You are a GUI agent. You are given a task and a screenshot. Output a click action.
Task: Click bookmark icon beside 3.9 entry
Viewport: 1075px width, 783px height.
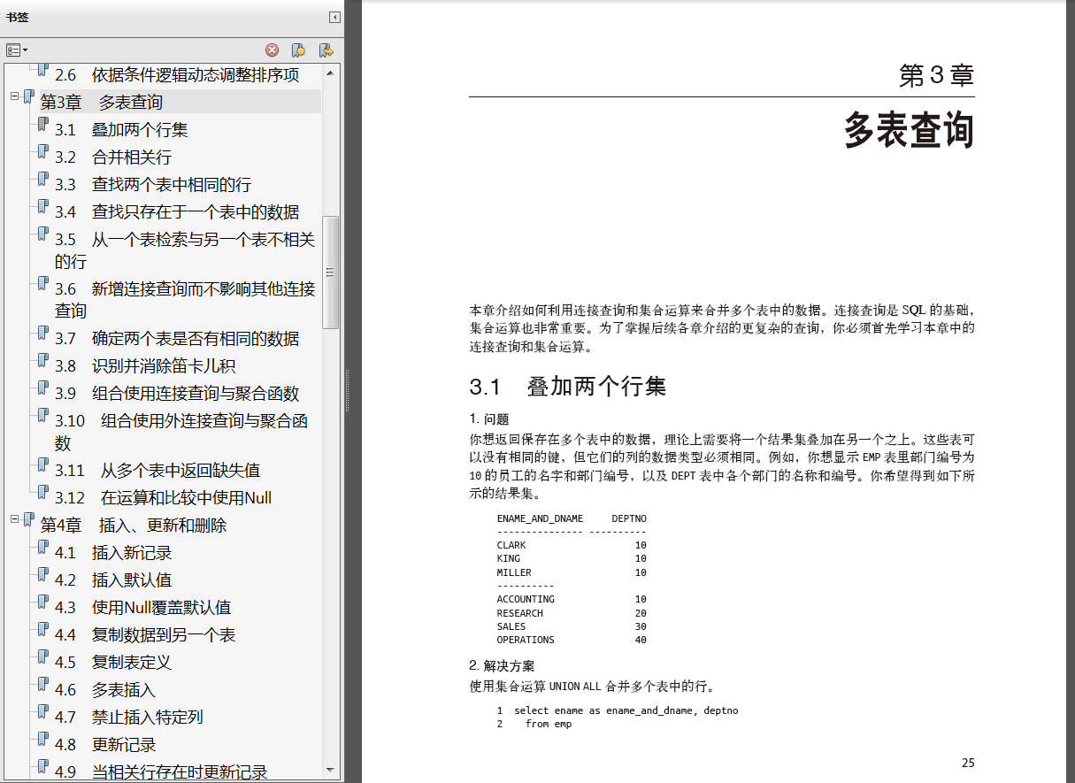click(42, 388)
